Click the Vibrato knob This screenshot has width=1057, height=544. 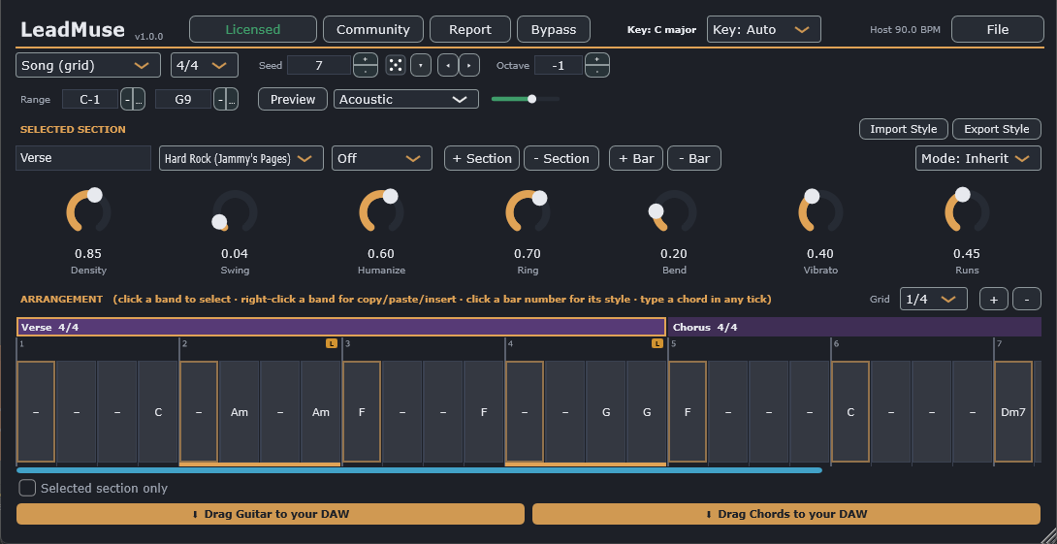pos(820,211)
